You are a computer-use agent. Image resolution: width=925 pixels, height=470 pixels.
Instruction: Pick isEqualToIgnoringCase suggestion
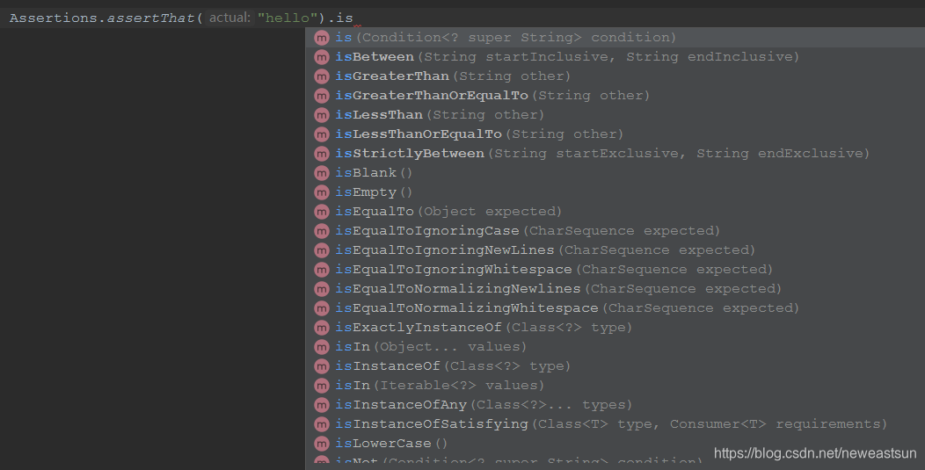point(615,231)
